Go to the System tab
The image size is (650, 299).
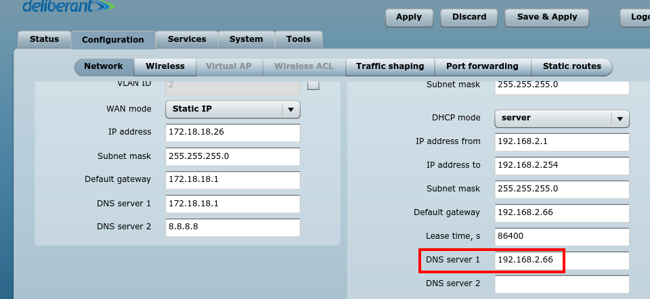(x=246, y=39)
